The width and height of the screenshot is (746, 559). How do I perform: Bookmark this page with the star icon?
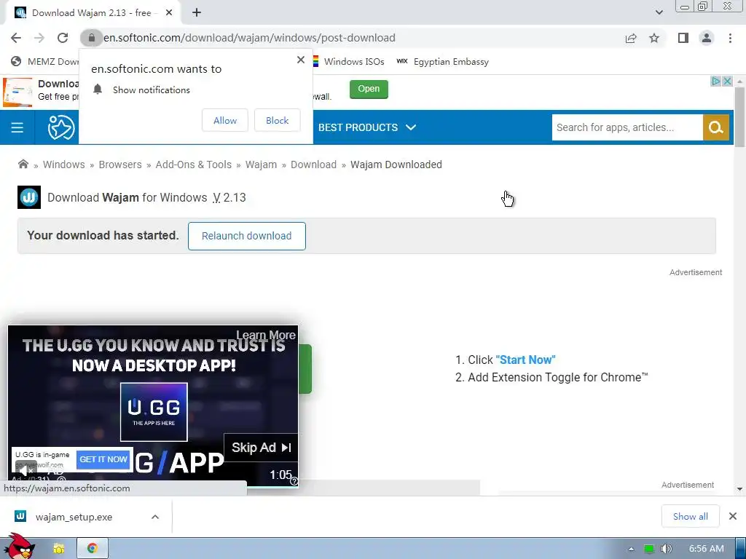tap(654, 38)
